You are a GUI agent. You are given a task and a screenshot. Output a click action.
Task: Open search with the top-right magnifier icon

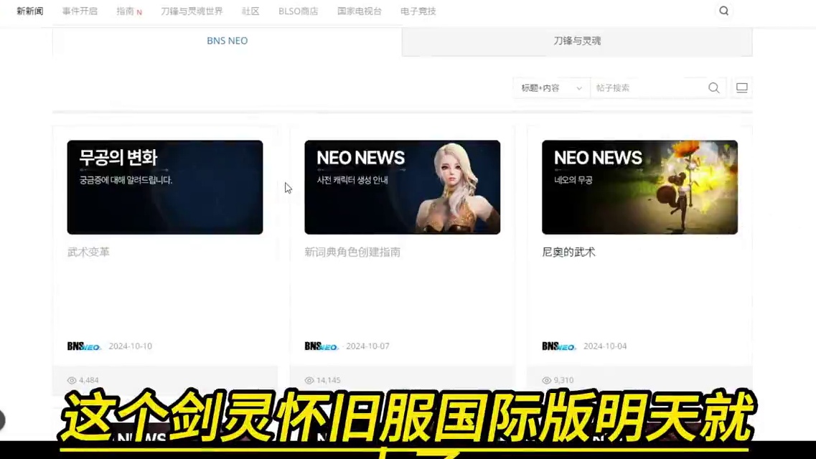tap(723, 11)
